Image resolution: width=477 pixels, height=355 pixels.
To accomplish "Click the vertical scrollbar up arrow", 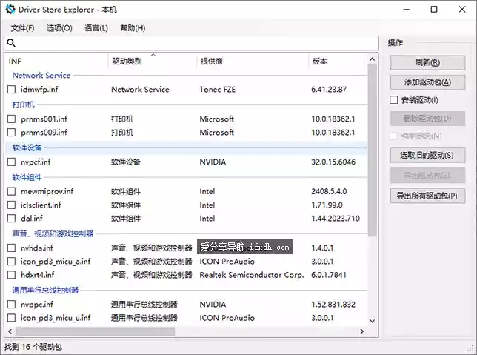I will [x=373, y=59].
